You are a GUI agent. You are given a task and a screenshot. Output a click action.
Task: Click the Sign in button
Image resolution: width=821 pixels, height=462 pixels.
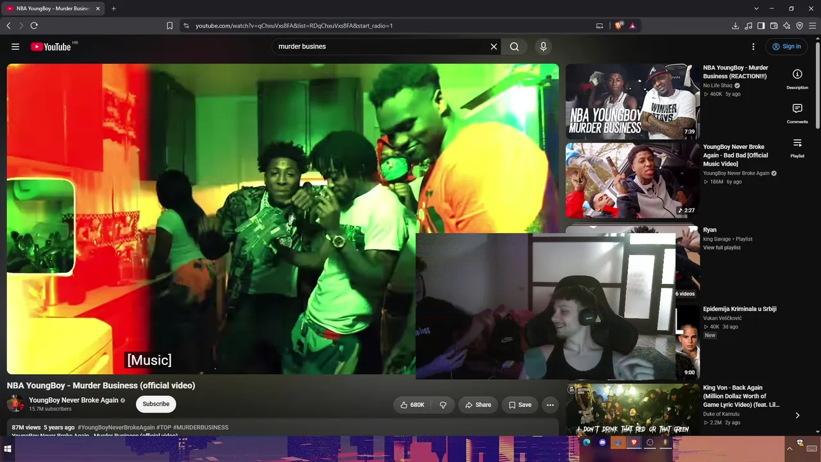(x=787, y=46)
